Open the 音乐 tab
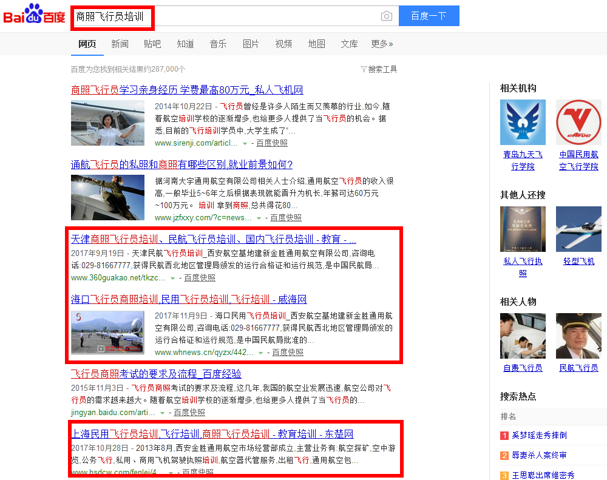Viewport: 607px width, 480px height. (218, 44)
